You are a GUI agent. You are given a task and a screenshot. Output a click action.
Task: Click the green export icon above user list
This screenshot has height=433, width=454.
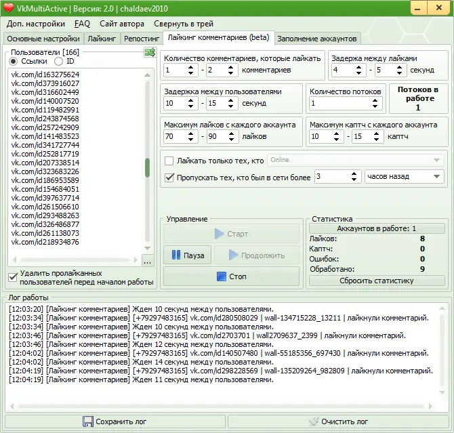coord(148,53)
